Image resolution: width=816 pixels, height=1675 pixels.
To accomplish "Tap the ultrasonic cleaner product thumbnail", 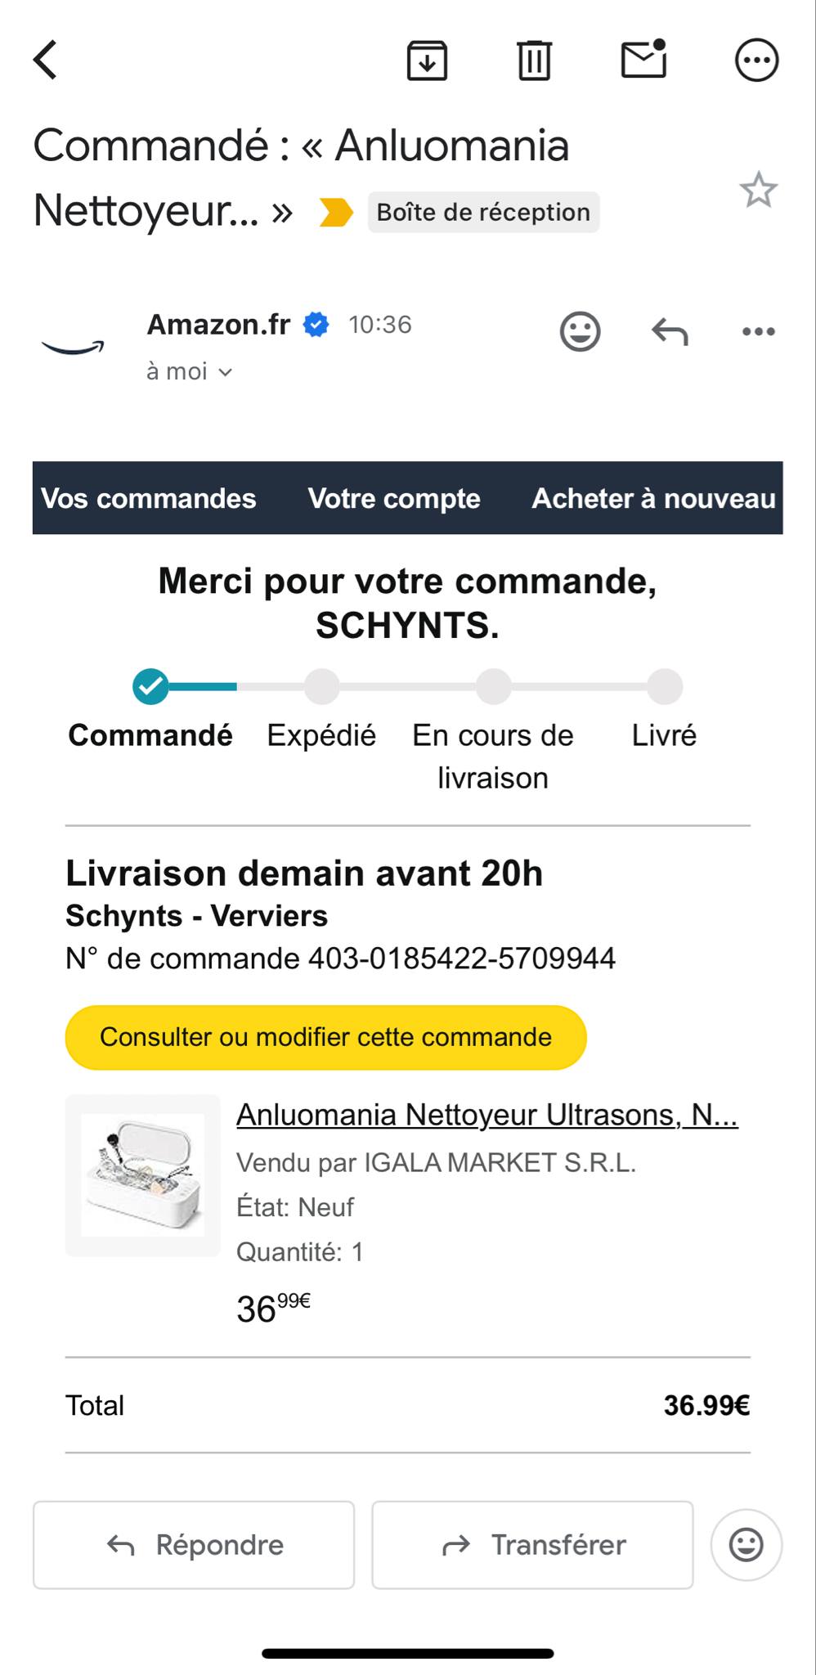I will pos(143,1174).
